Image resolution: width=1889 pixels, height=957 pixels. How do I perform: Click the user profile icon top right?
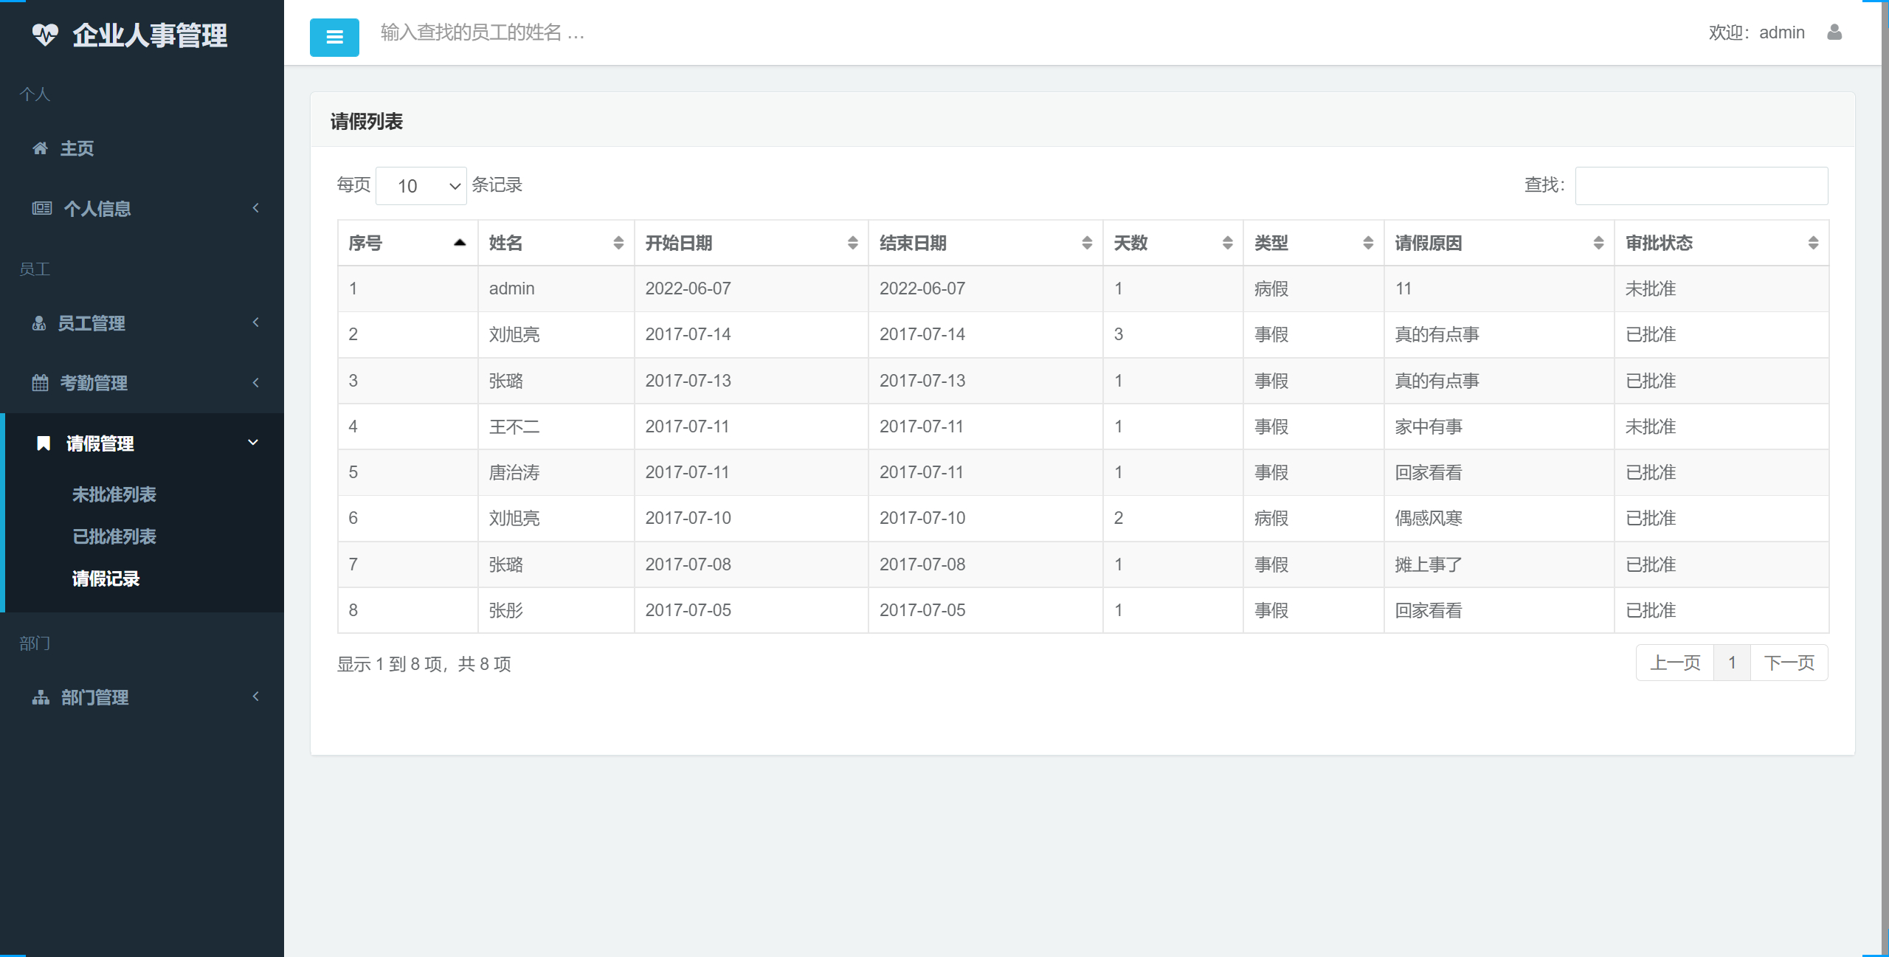click(x=1835, y=32)
